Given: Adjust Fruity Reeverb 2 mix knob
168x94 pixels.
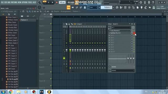Looking at the screenshot, I should point(132,31).
